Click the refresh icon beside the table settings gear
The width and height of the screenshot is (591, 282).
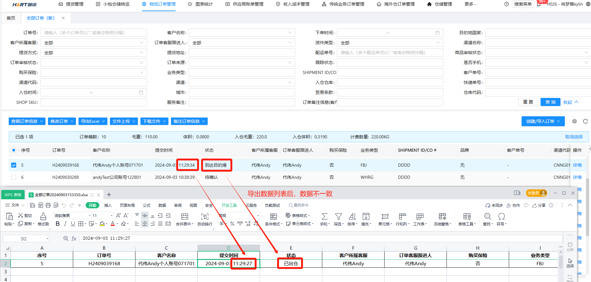click(585, 121)
